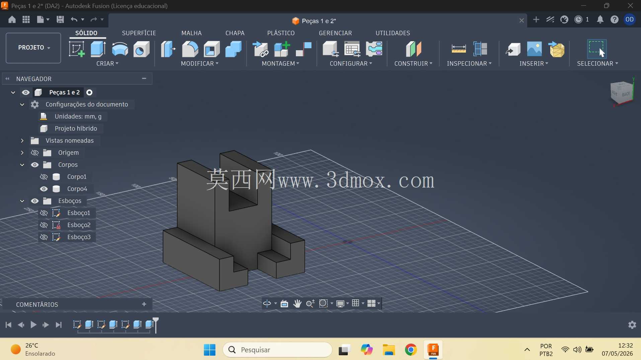Toggle visibility of Peças 1 e 2 component
The height and width of the screenshot is (360, 641).
tap(26, 92)
